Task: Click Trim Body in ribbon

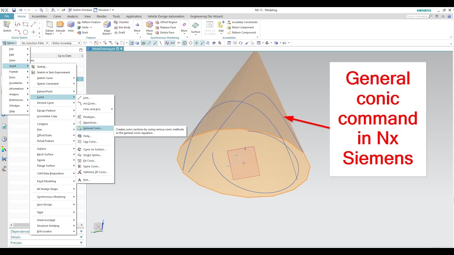Action: tap(122, 27)
